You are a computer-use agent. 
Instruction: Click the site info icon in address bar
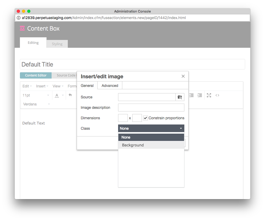click(19, 18)
